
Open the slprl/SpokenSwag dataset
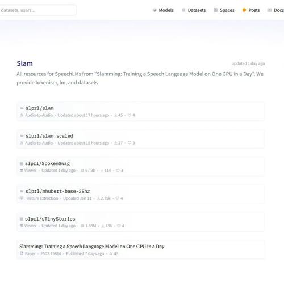(47, 164)
